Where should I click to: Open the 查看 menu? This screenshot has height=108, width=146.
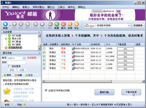[x=26, y=7]
